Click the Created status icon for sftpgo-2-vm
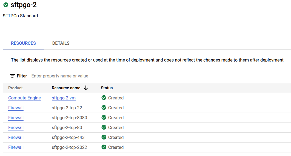 104,98
